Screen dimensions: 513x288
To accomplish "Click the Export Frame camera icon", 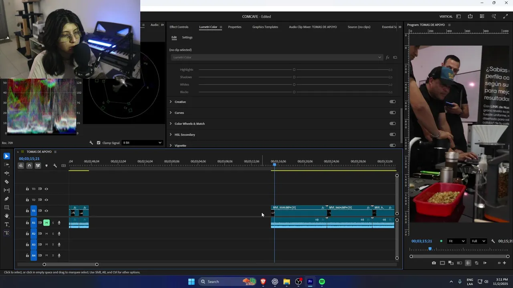I will coord(434,263).
